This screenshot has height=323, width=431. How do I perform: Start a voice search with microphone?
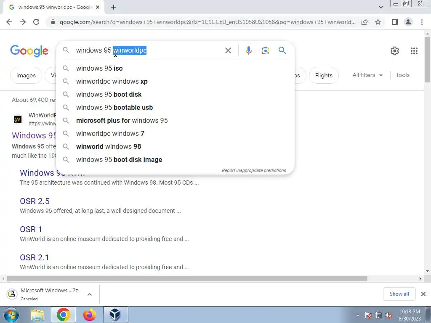coord(248,50)
